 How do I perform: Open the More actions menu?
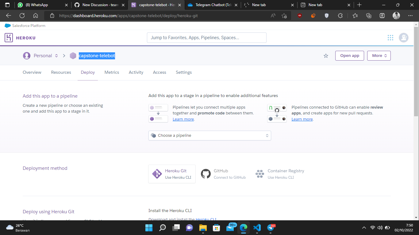coord(379,55)
